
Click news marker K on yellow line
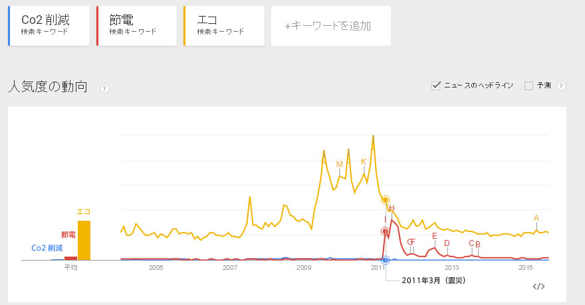click(x=364, y=162)
